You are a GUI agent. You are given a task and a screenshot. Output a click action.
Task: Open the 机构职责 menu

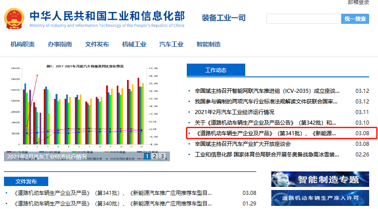point(23,44)
